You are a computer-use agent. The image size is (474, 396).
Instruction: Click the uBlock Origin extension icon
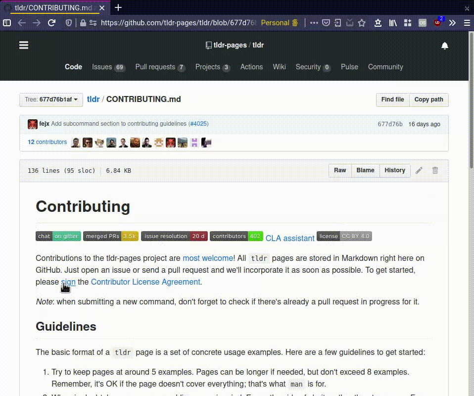click(x=438, y=22)
